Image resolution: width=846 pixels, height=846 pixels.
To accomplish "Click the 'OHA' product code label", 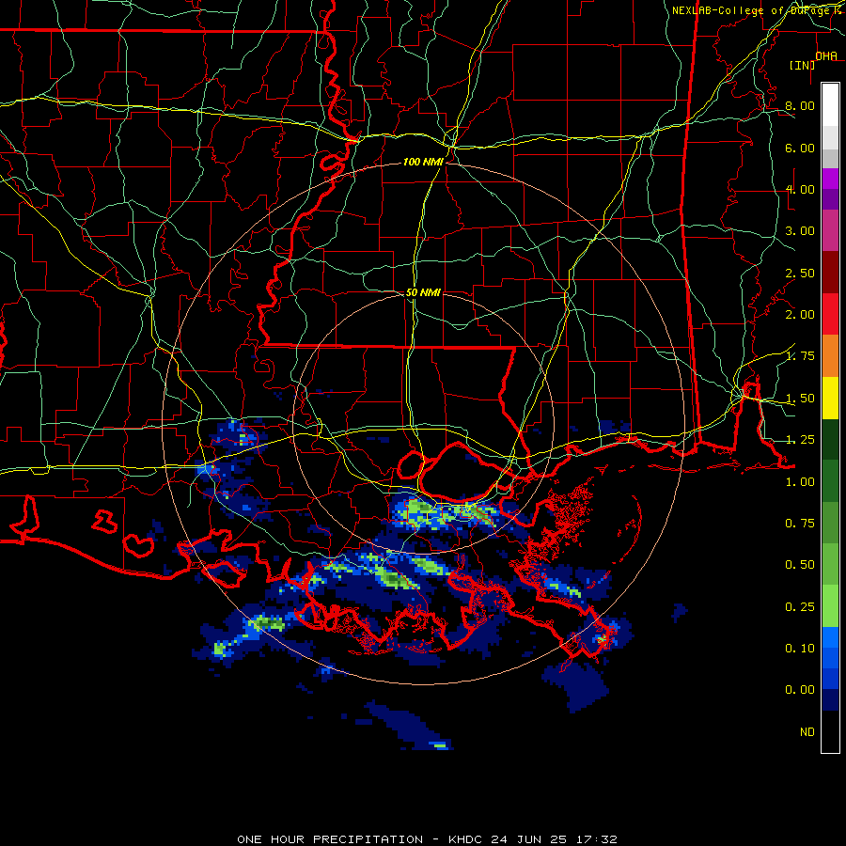I will [826, 55].
